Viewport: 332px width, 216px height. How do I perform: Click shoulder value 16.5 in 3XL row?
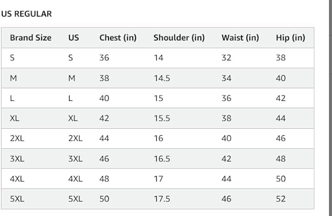[162, 158]
